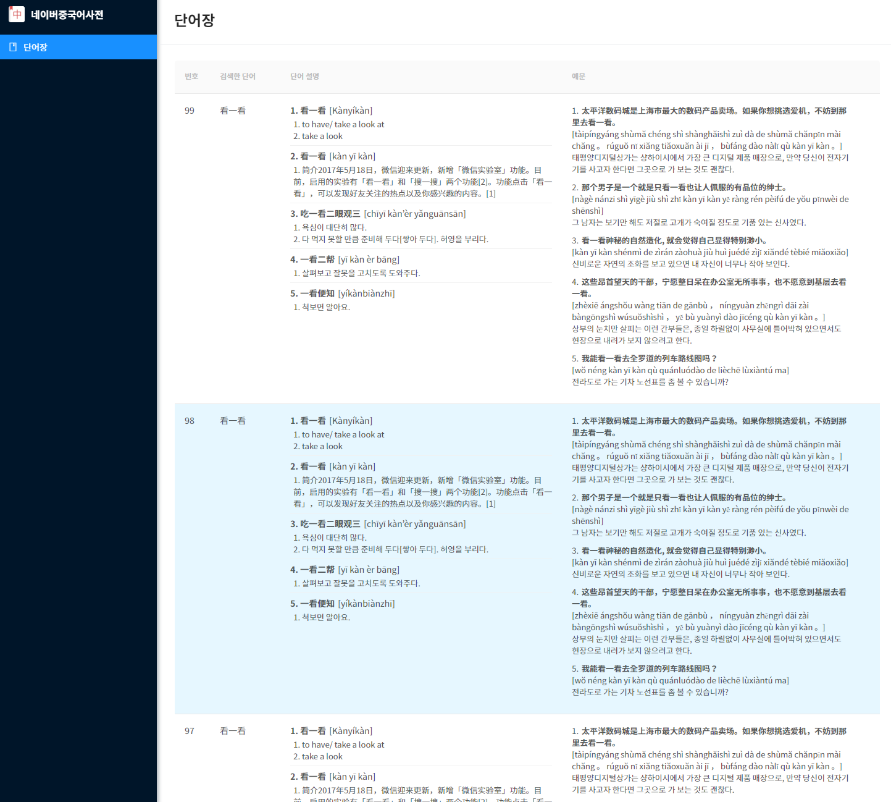Click example 1 太平洋数码城 sentence in row 98
This screenshot has width=891, height=802.
[709, 426]
